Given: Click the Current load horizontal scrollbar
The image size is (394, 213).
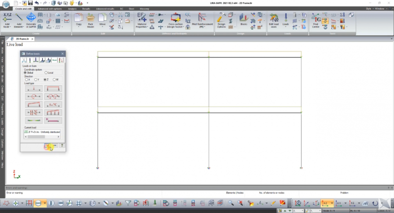Looking at the screenshot, I should pyautogui.click(x=42, y=137).
